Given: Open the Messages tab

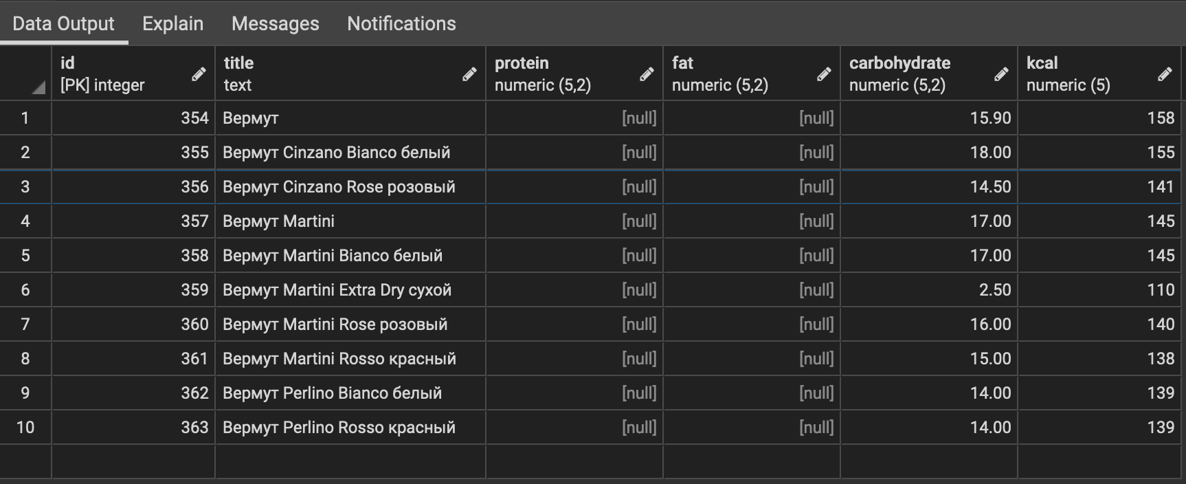Looking at the screenshot, I should (x=275, y=23).
